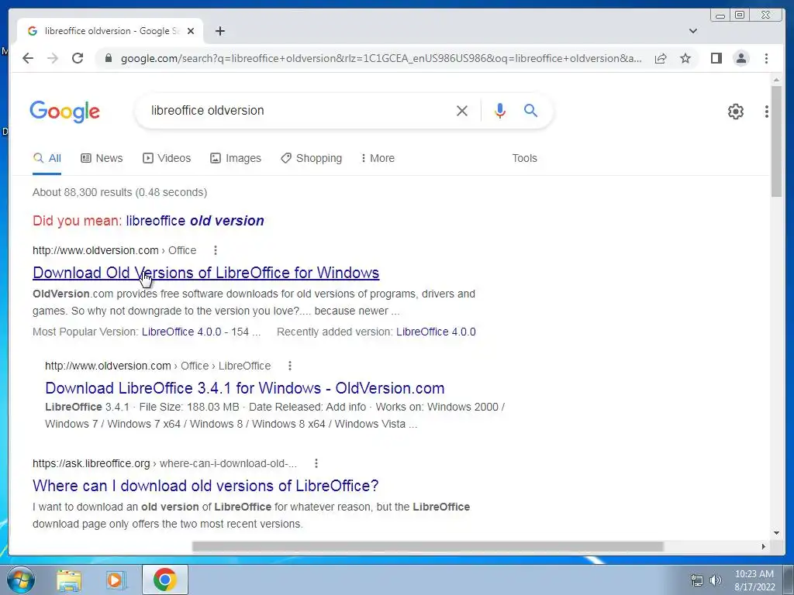794x595 pixels.
Task: Bookmark this page with the star
Action: [685, 58]
